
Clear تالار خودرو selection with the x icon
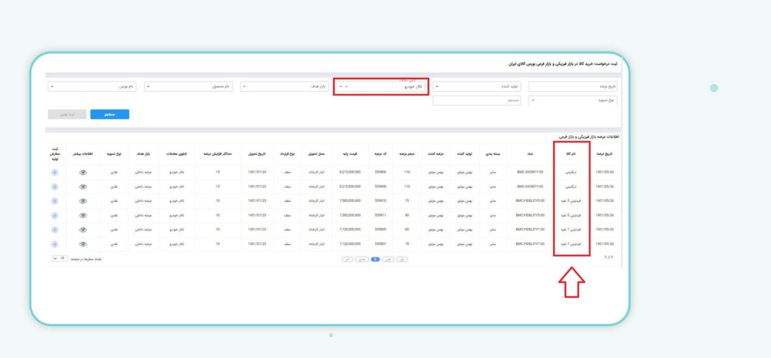pyautogui.click(x=346, y=87)
